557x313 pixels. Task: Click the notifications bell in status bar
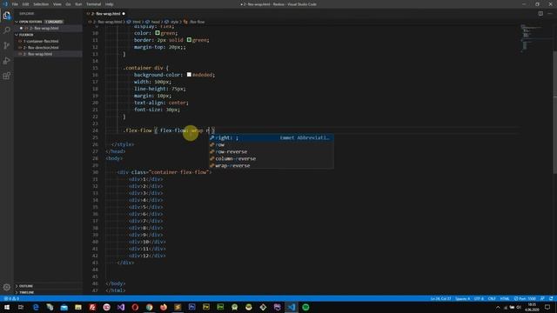click(x=551, y=299)
